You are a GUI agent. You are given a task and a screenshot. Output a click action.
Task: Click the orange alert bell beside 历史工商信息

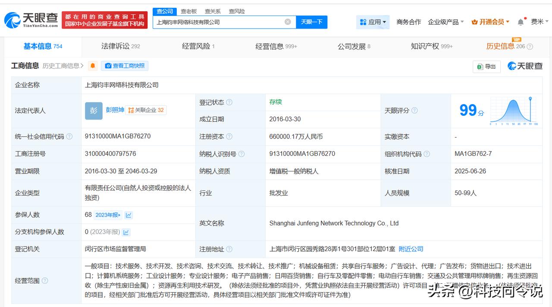[93, 66]
